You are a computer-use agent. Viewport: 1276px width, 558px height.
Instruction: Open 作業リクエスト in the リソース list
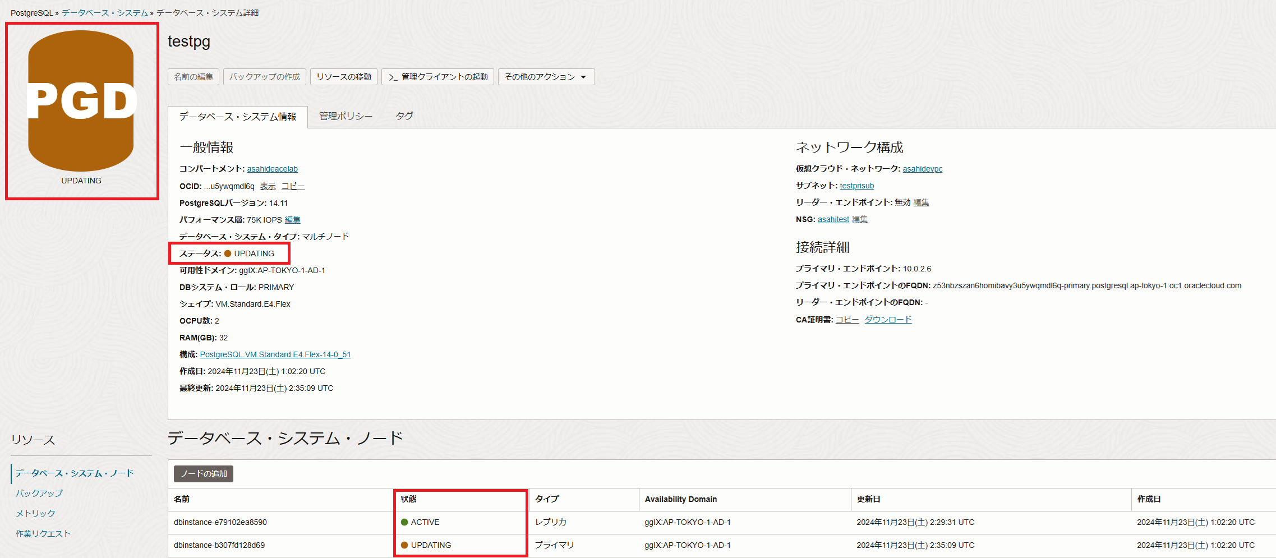[x=43, y=534]
